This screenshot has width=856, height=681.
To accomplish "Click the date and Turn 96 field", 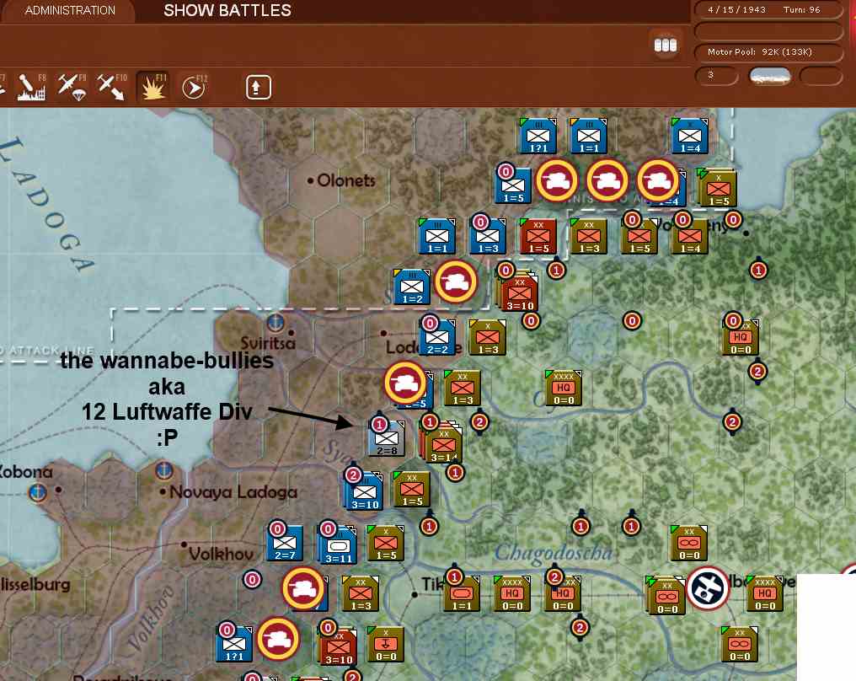I will pyautogui.click(x=767, y=10).
